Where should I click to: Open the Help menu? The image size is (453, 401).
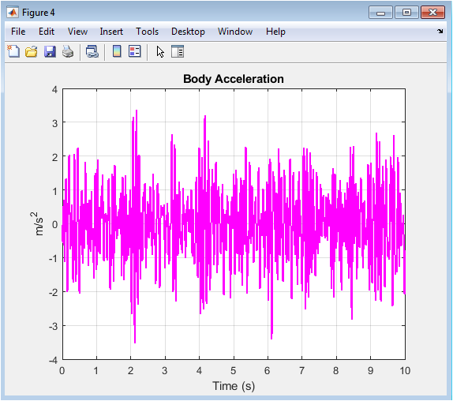[275, 32]
